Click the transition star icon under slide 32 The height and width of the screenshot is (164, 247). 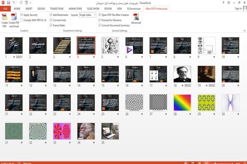(46, 143)
